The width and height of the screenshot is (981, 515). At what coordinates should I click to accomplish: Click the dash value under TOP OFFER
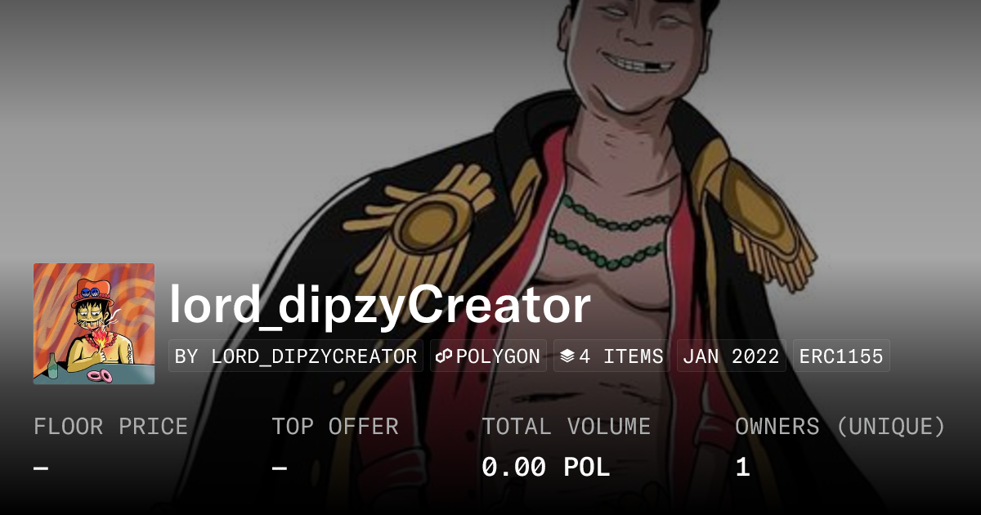point(280,468)
